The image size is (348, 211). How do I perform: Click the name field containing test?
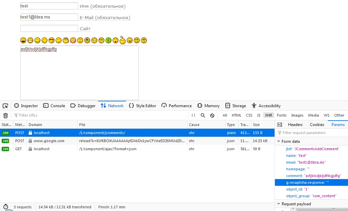(49, 6)
